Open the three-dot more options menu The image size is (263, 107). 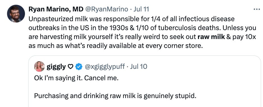(x=257, y=9)
